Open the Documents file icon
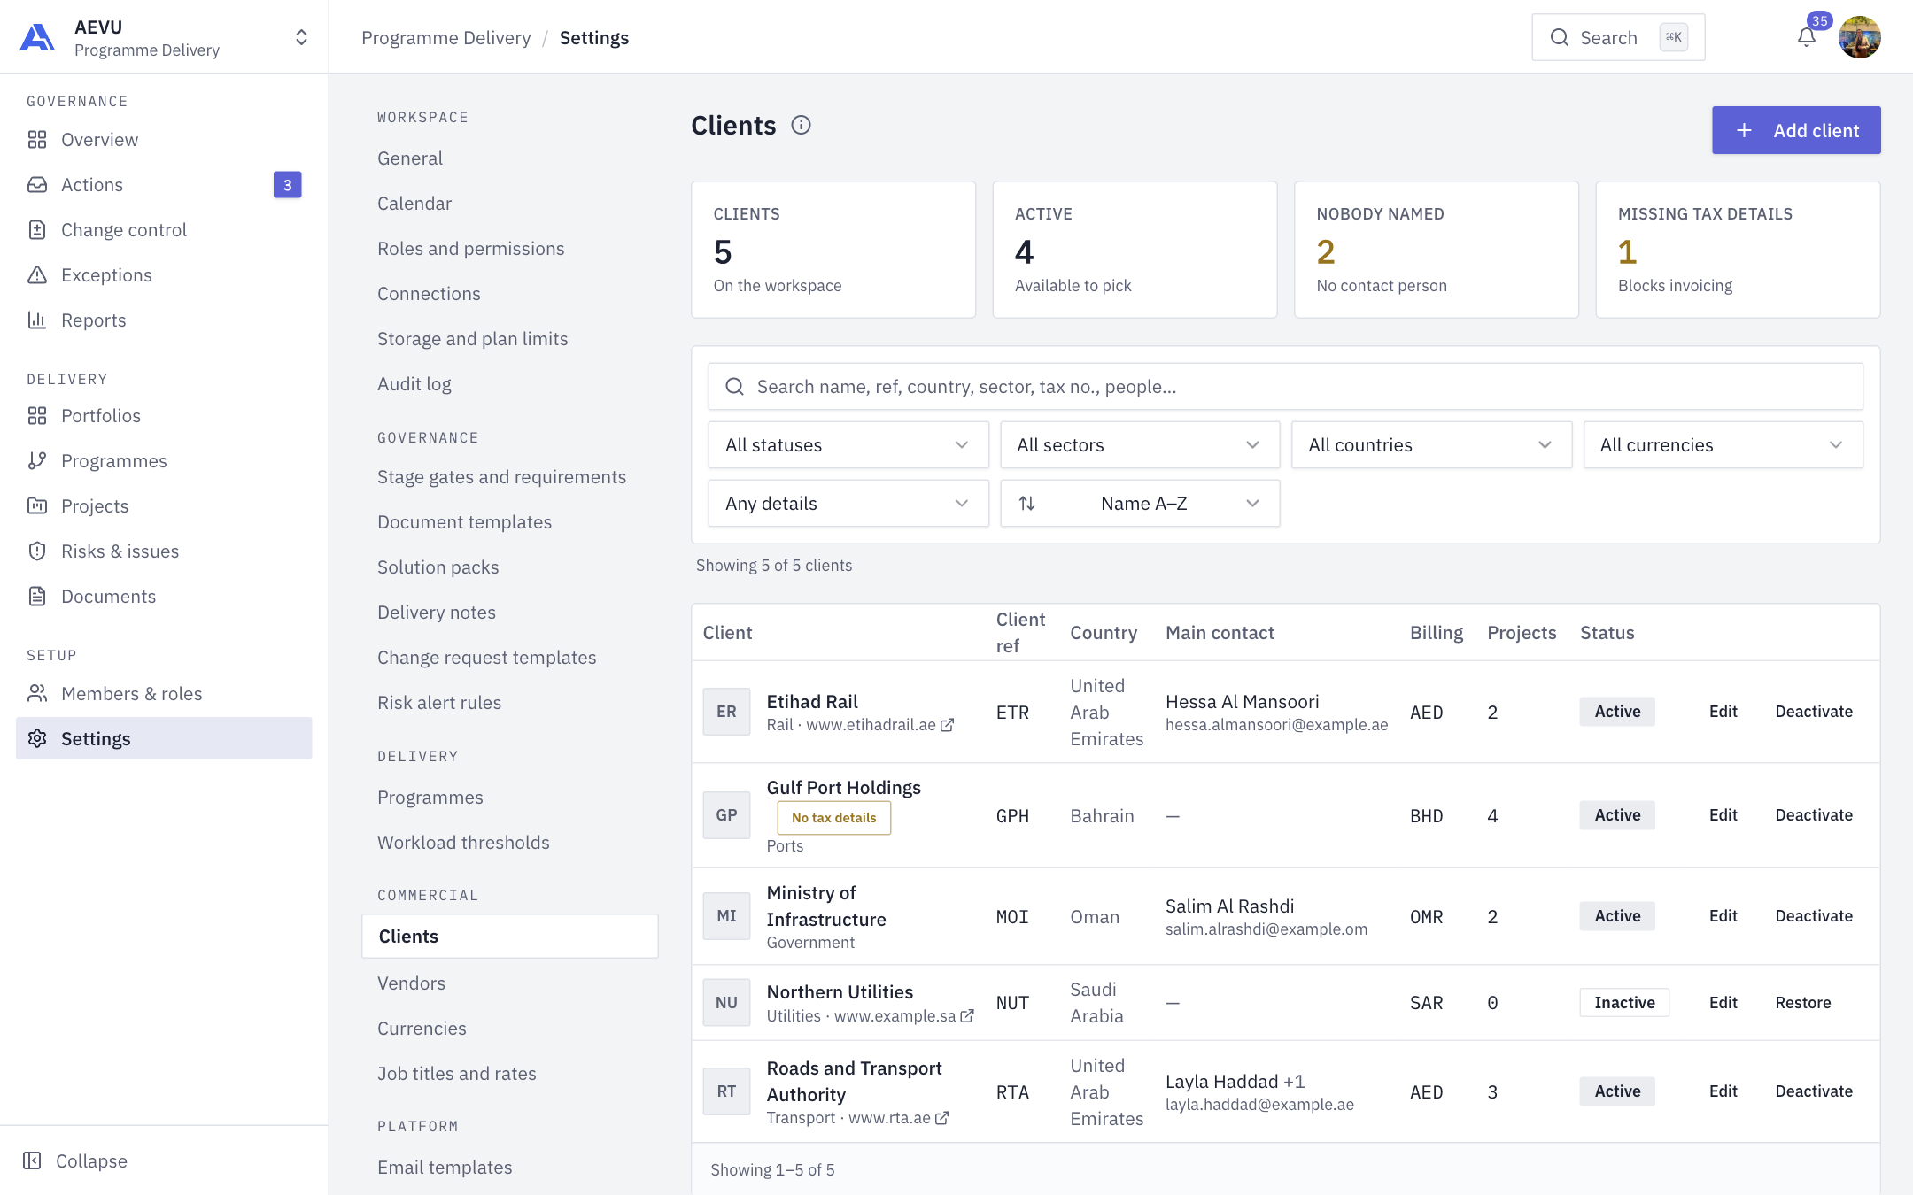Screen dimensions: 1913x1195 click(x=37, y=597)
